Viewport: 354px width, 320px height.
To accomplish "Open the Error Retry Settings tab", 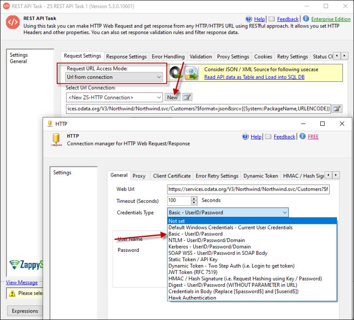I will click(217, 176).
